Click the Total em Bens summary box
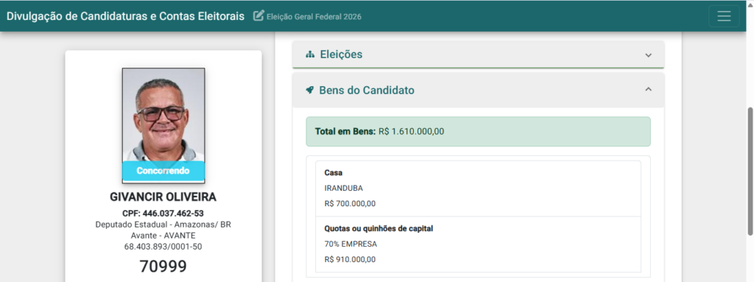The height and width of the screenshot is (282, 754). (479, 131)
